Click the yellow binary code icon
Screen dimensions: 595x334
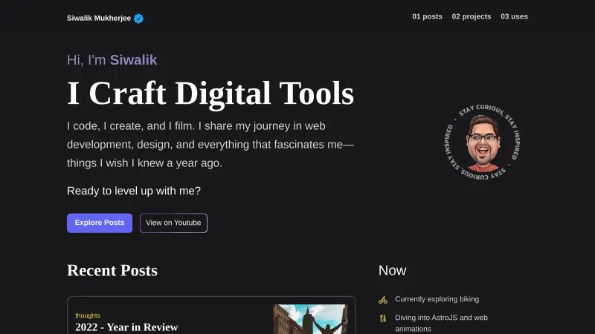click(383, 318)
